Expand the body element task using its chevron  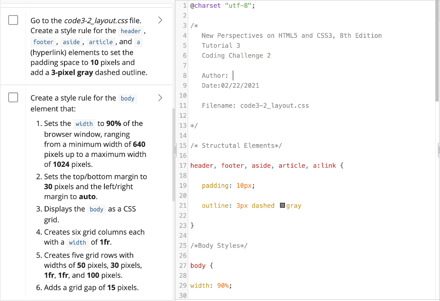point(160,97)
